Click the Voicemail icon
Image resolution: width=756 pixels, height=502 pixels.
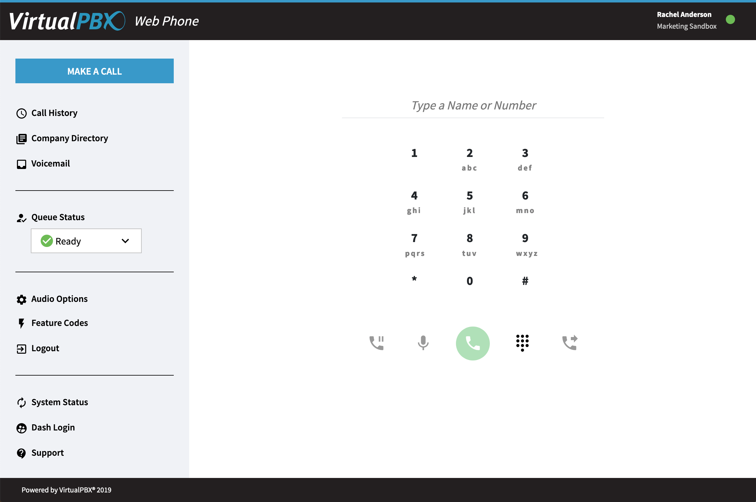(21, 163)
